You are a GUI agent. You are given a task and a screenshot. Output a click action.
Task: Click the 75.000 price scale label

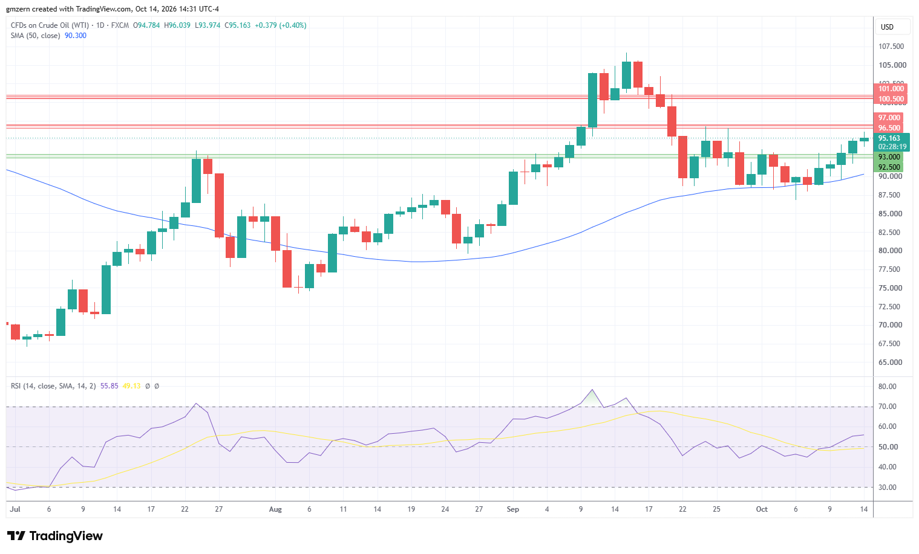[x=890, y=288]
